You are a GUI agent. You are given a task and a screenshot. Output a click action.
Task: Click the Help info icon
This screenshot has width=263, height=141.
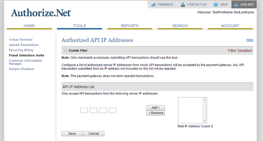(216, 4)
